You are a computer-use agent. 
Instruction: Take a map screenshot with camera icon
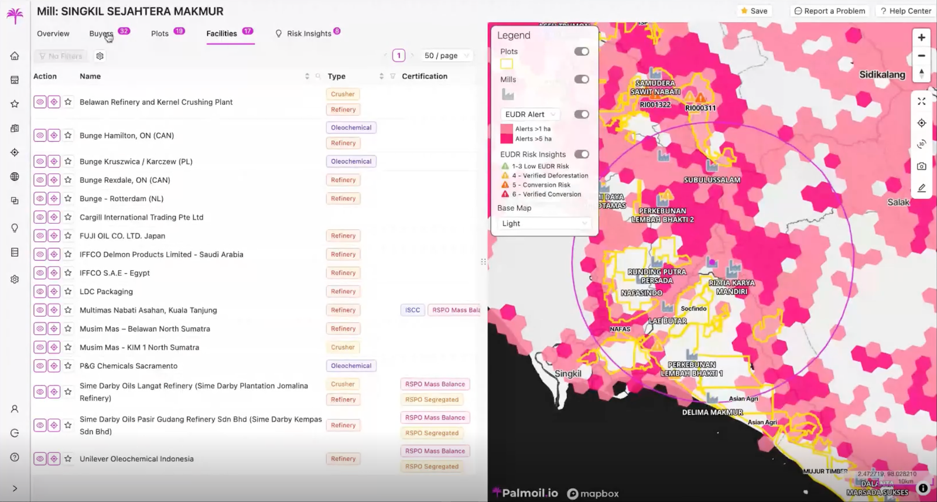(x=921, y=166)
